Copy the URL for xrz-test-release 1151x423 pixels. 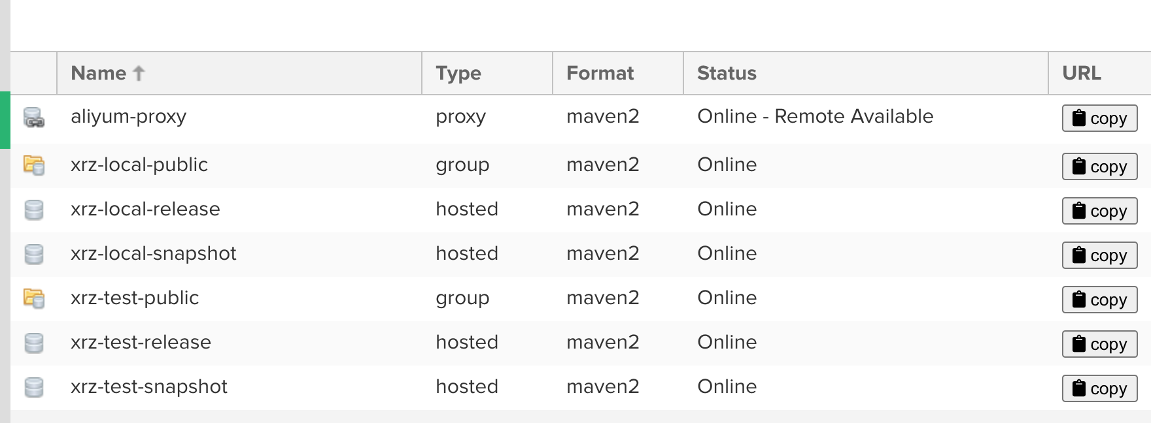click(1099, 344)
